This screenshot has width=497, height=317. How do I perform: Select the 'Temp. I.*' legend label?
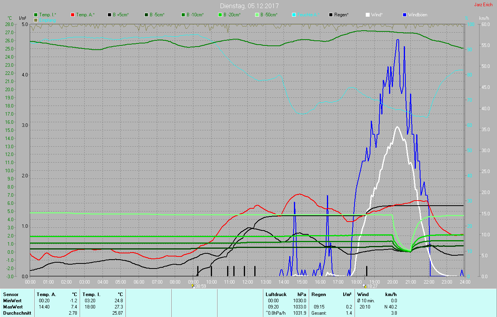click(x=48, y=15)
